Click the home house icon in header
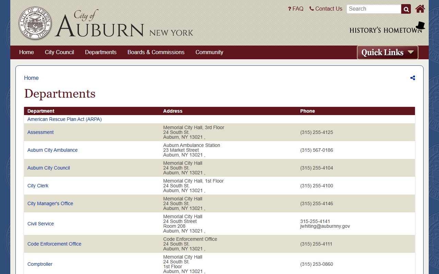Screen dimensions: 439x274 (420, 9)
